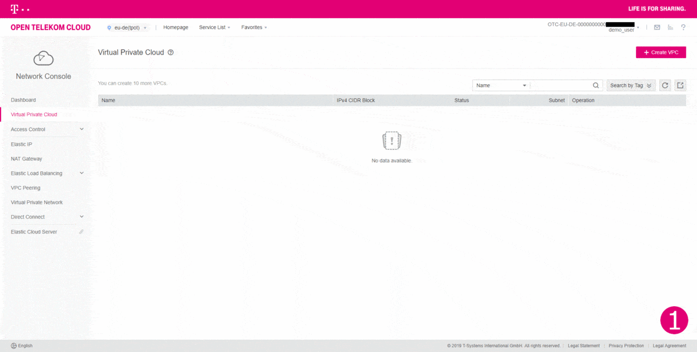Expand the Direct Connect section
The width and height of the screenshot is (697, 352).
[81, 217]
